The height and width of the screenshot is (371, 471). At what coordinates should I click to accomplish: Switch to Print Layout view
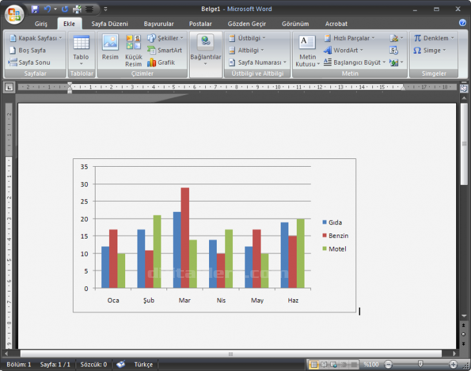point(314,365)
